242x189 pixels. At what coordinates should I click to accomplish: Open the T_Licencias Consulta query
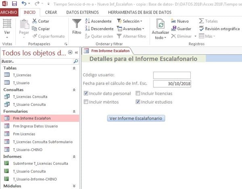30,97
